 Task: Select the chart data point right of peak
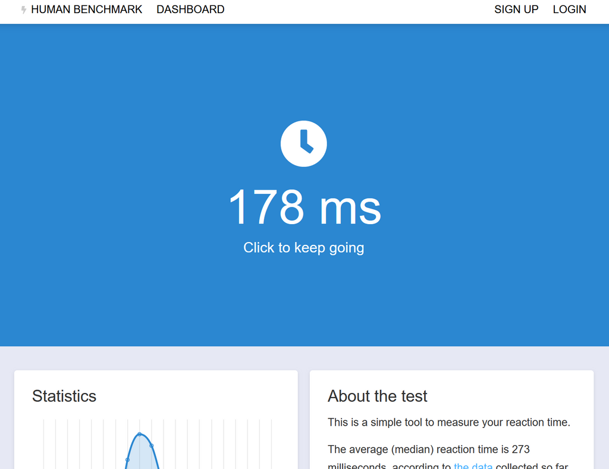152,445
